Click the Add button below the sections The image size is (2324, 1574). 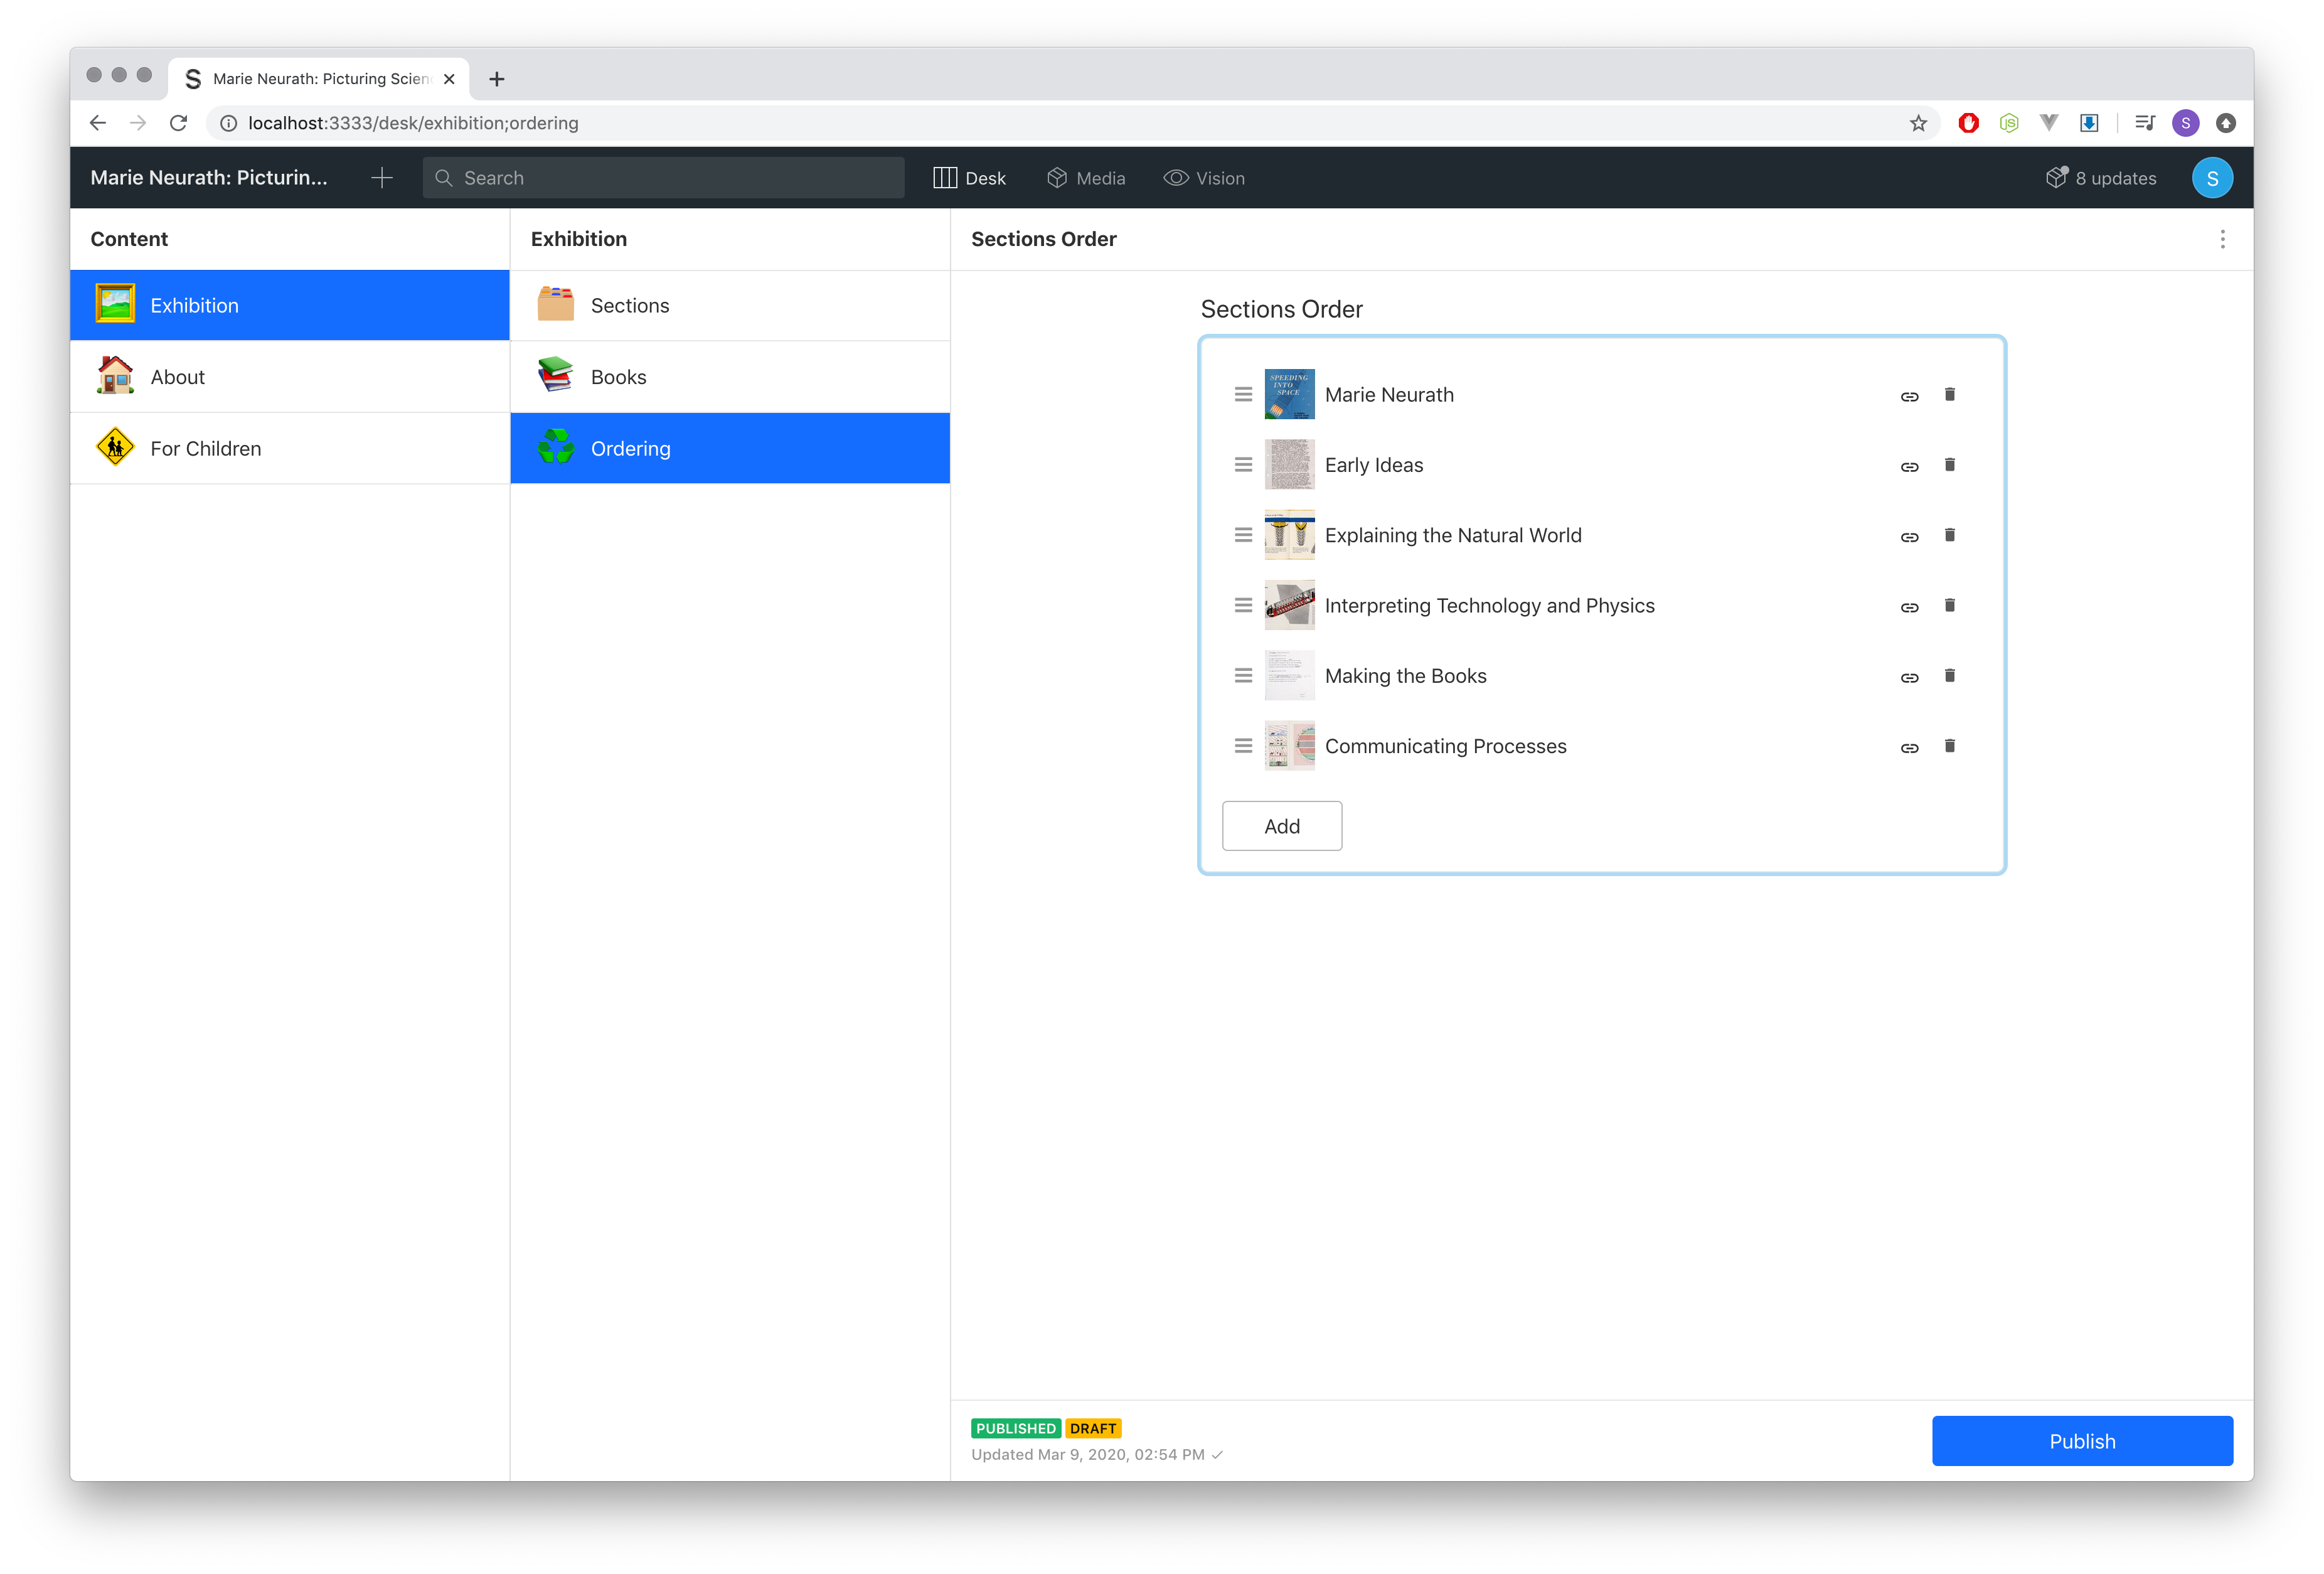click(x=1281, y=826)
